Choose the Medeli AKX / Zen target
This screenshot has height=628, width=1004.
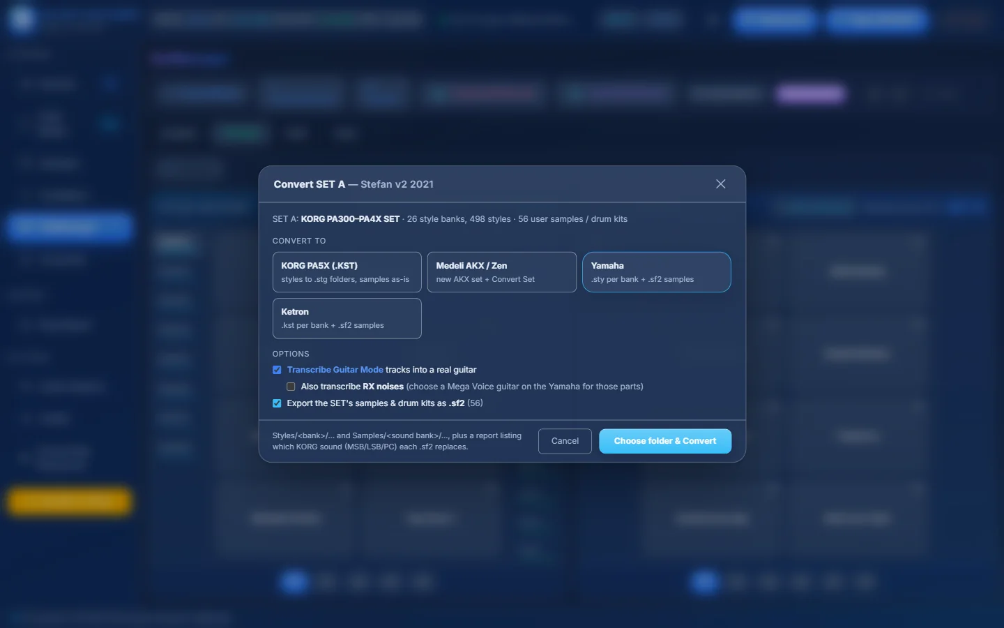[502, 272]
